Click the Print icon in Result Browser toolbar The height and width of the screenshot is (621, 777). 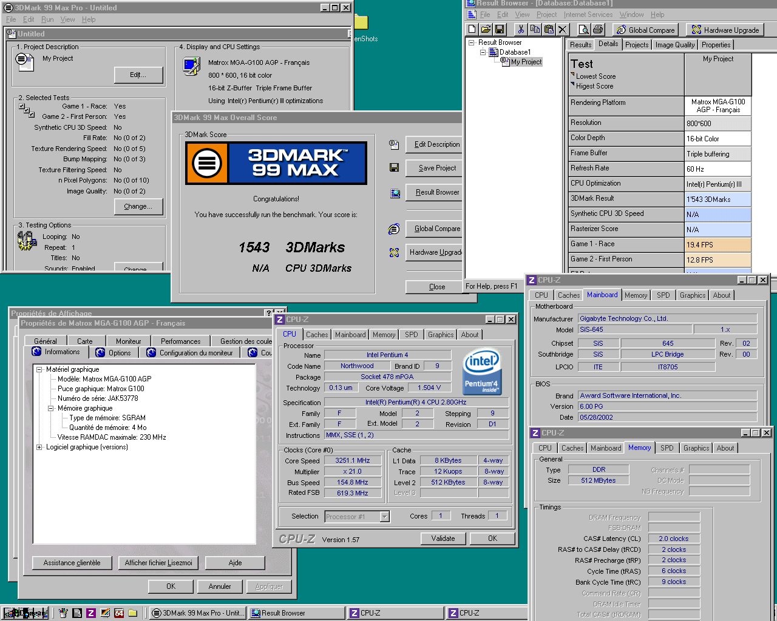pos(598,29)
